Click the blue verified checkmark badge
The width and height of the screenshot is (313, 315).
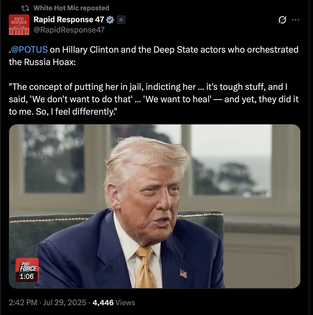110,20
